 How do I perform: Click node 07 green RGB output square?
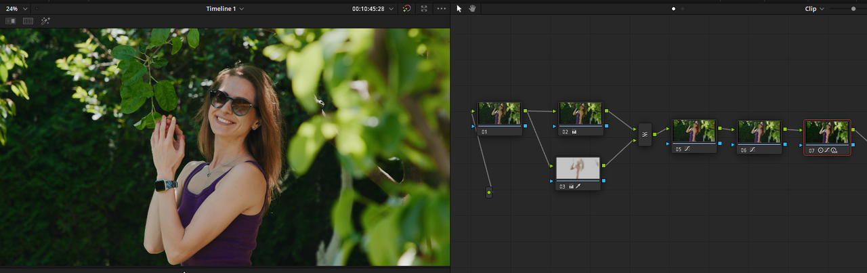pos(853,129)
